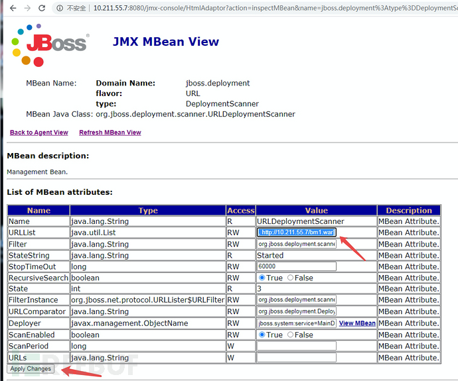Image resolution: width=458 pixels, height=381 pixels.
Task: Click the not-secure site info icon
Action: pos(60,8)
